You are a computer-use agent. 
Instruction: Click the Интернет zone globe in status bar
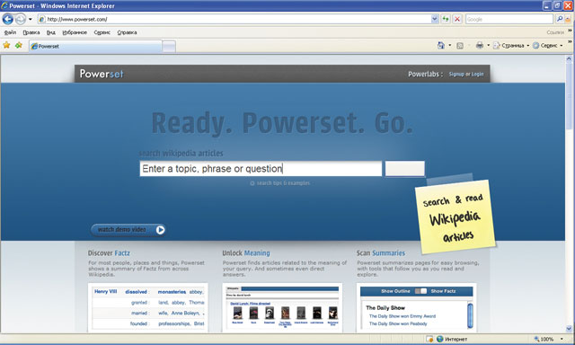tap(440, 339)
